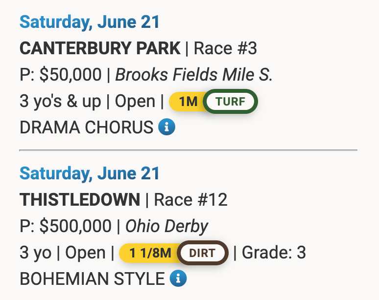Screen dimensions: 379x300
Task: Click the P: $500,000 purse text
Action: pos(66,226)
